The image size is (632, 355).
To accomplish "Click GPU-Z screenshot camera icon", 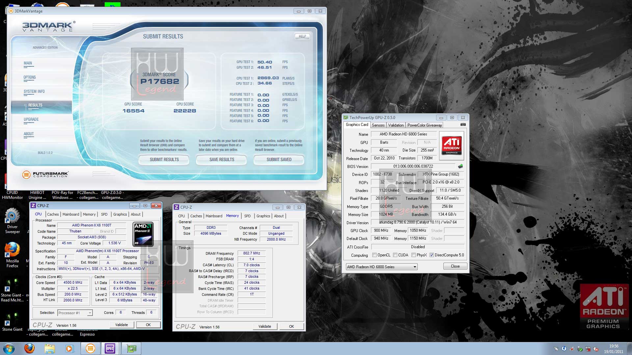I will 463,125.
